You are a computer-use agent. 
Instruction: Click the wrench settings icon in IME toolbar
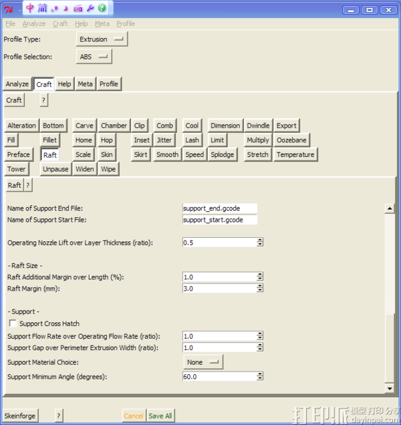pos(90,8)
